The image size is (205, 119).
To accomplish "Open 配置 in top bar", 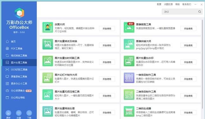I will coord(159,4).
